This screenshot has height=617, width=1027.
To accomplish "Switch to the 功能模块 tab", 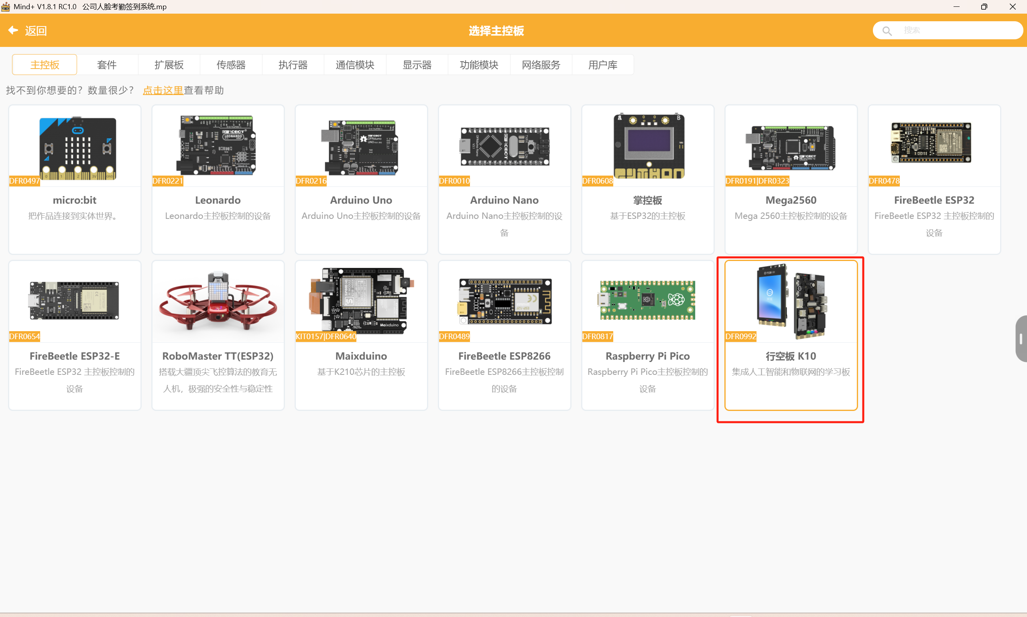I will (479, 65).
